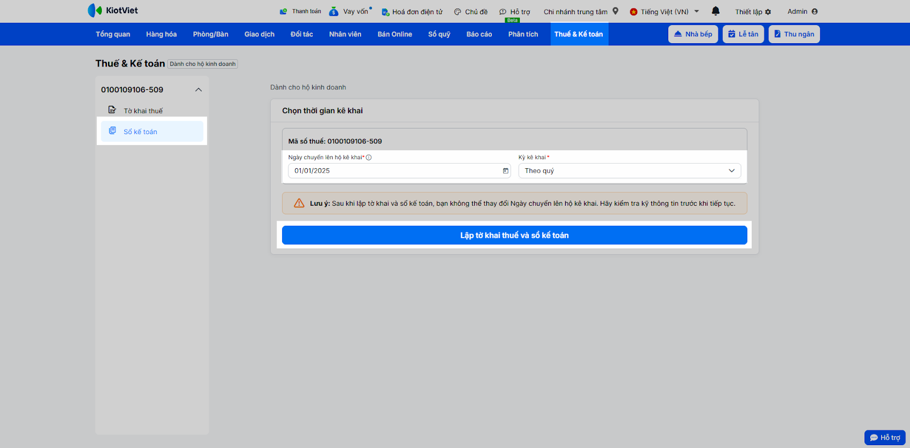The width and height of the screenshot is (910, 448).
Task: Click the "Dành cho hộ kinh doanh" badge by the title
Action: pyautogui.click(x=202, y=64)
